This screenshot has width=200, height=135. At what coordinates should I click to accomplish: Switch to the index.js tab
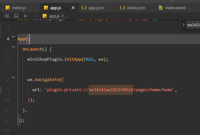click(x=21, y=8)
